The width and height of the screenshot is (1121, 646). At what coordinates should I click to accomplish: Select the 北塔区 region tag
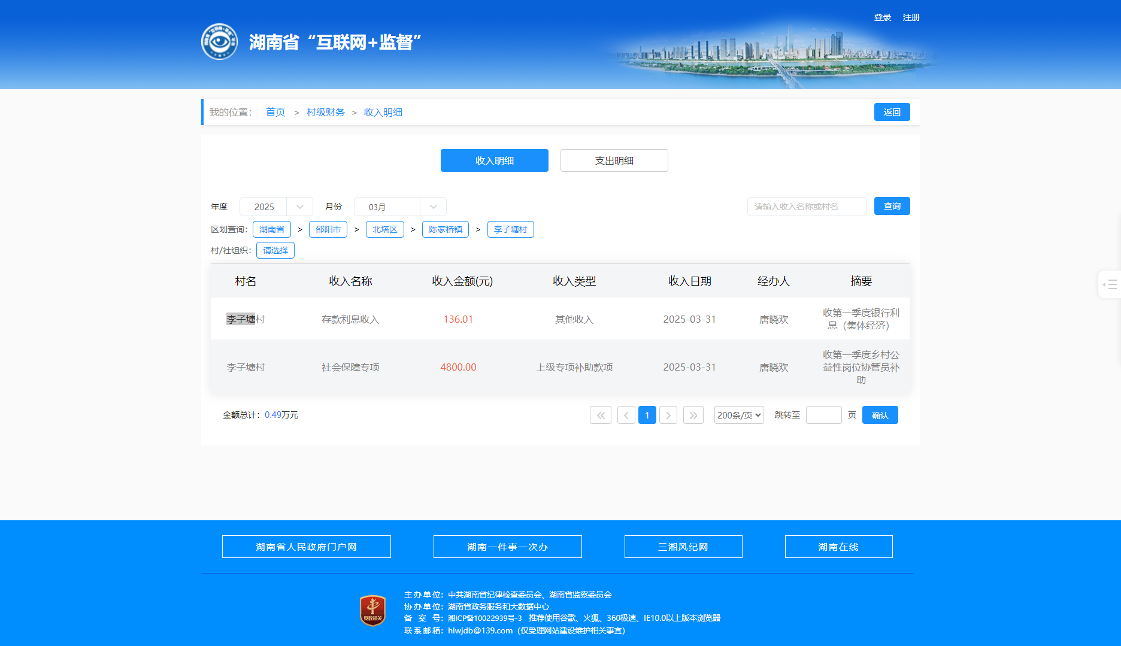tap(385, 229)
